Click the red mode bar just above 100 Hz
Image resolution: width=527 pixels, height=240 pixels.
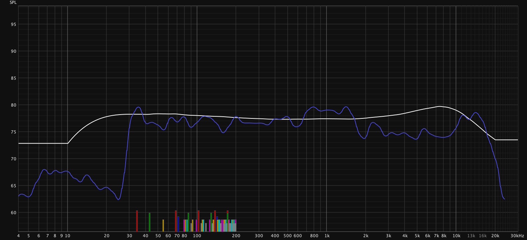tap(198, 221)
